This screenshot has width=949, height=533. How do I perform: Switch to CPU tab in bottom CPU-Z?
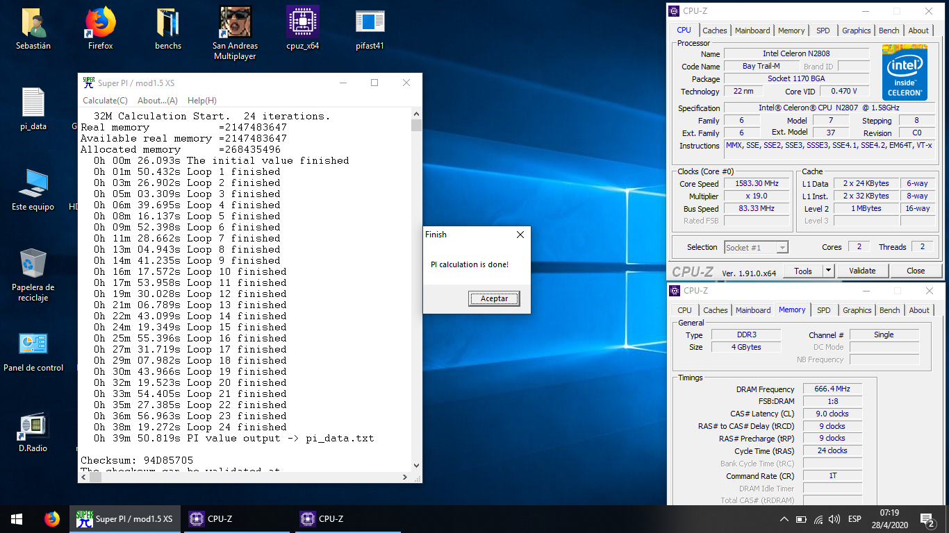[685, 310]
